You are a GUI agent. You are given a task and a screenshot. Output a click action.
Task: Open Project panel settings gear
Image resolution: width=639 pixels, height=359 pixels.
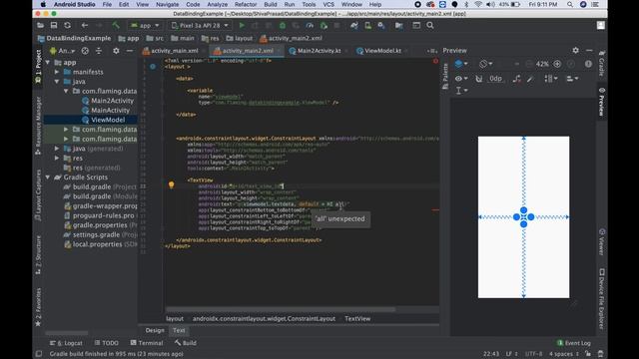[116, 51]
